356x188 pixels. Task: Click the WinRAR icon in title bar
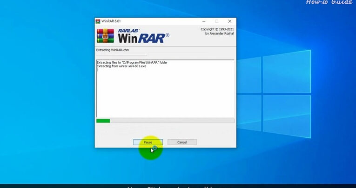[98, 21]
